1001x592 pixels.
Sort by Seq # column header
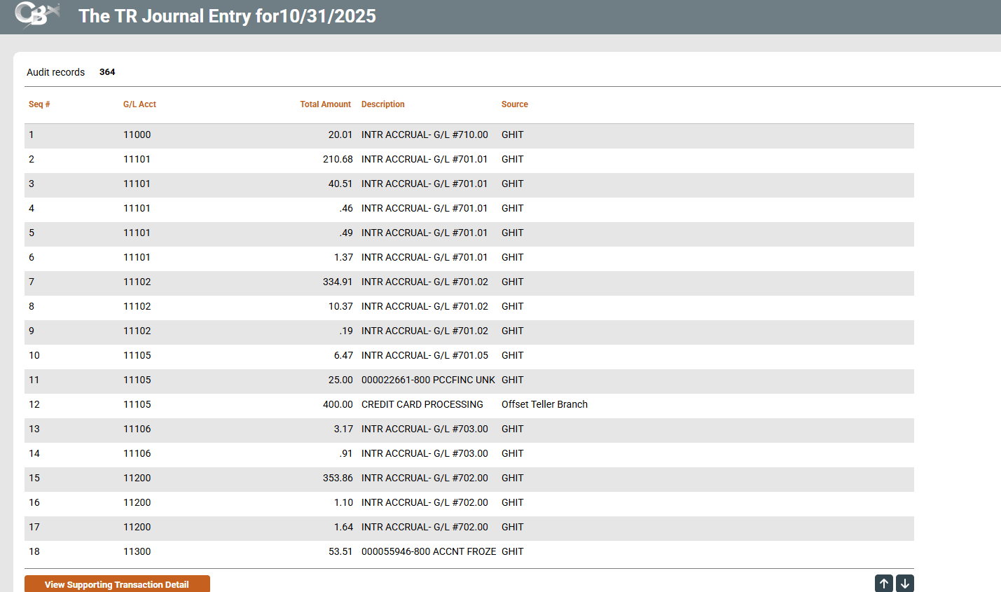pos(39,104)
